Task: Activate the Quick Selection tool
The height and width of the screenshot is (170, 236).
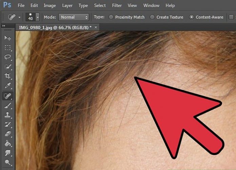Action: (7, 67)
